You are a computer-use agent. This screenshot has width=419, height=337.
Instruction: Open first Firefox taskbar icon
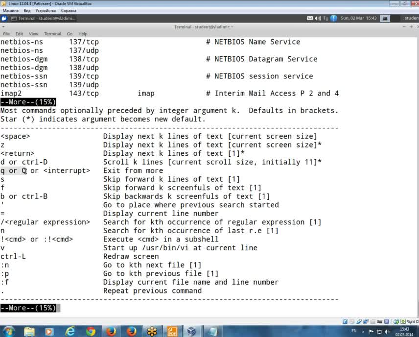(x=111, y=332)
